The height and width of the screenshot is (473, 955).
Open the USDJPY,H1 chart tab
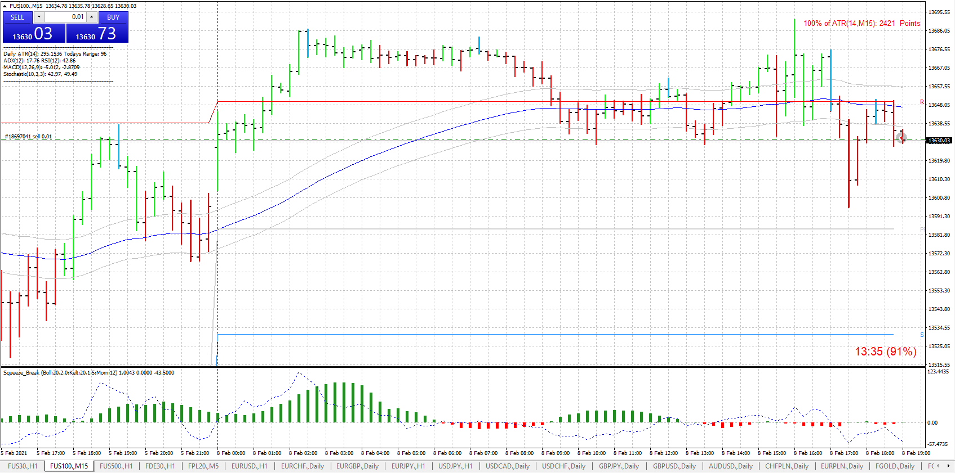(455, 466)
